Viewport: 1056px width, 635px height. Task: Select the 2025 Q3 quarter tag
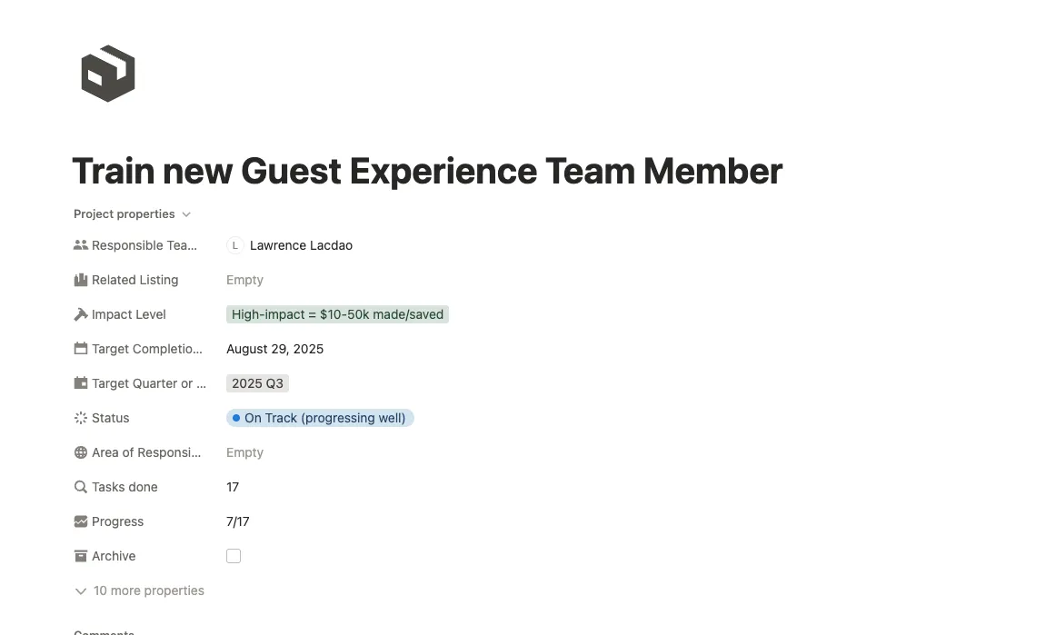(257, 383)
